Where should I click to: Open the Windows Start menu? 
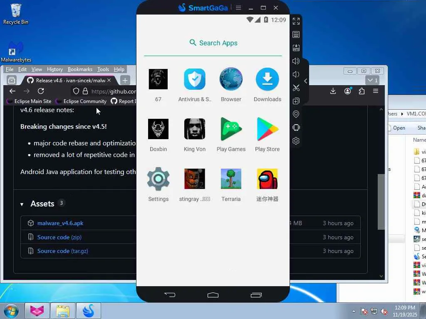(11, 311)
